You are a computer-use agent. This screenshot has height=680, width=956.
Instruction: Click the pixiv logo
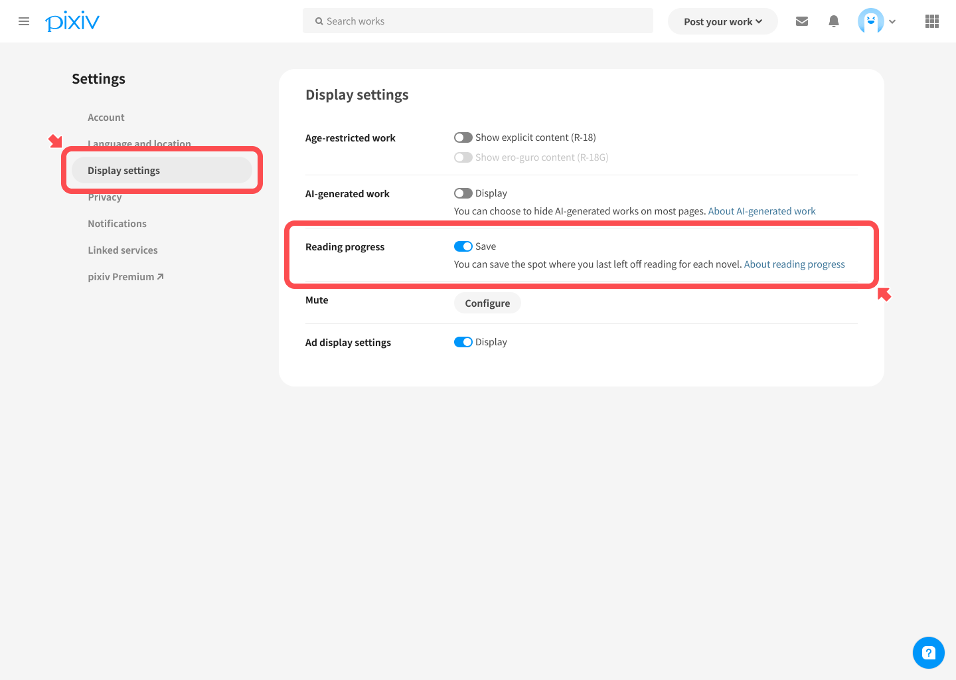pyautogui.click(x=72, y=21)
